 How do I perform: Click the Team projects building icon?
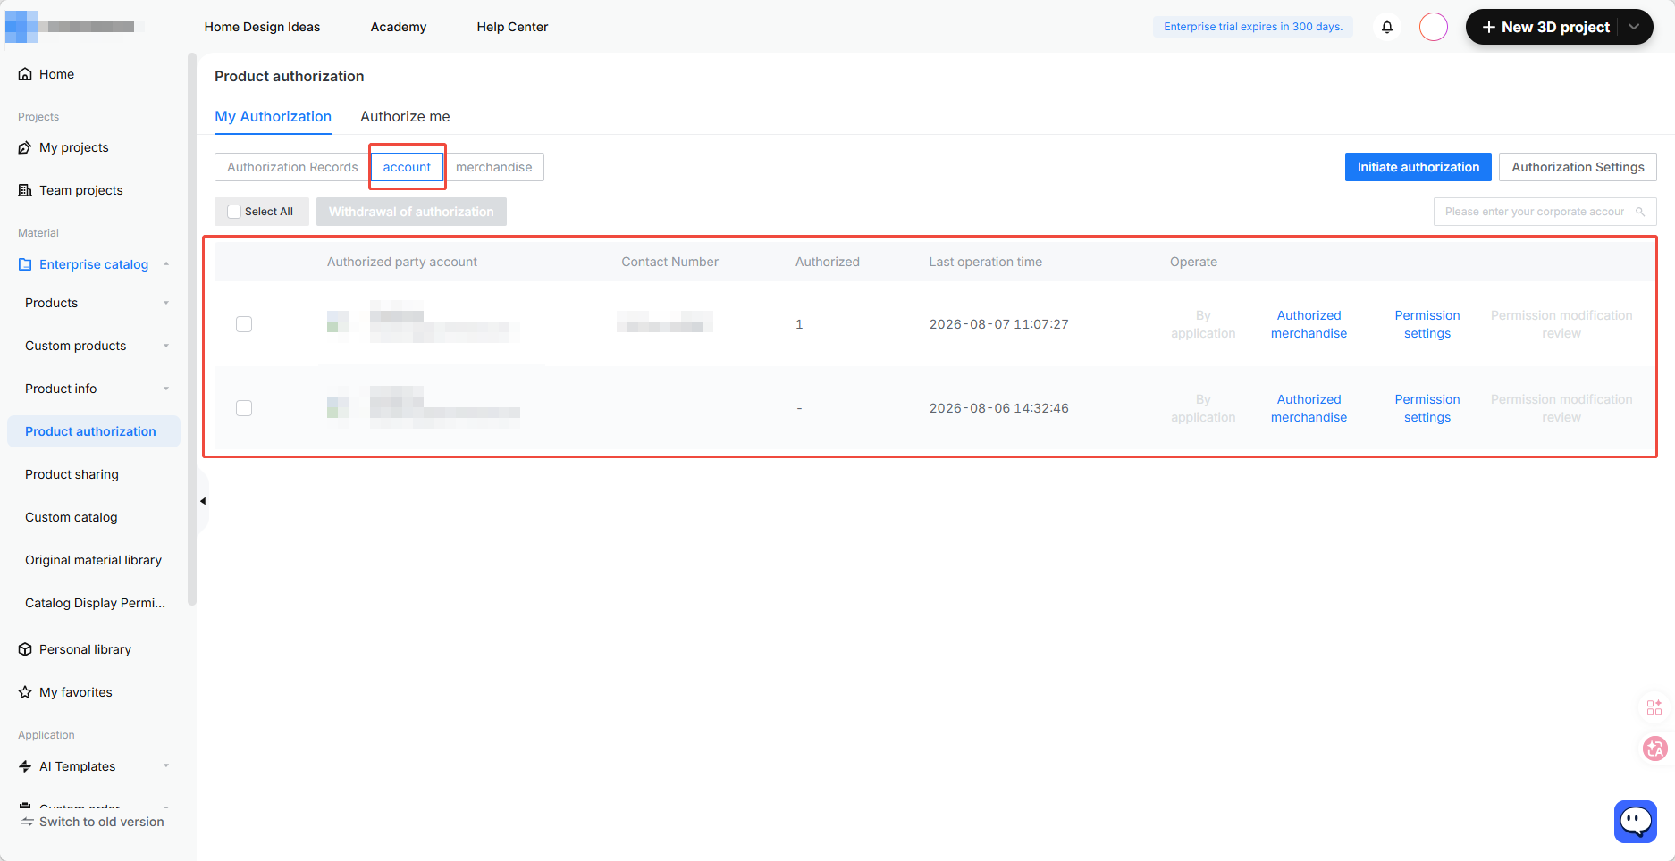25,190
